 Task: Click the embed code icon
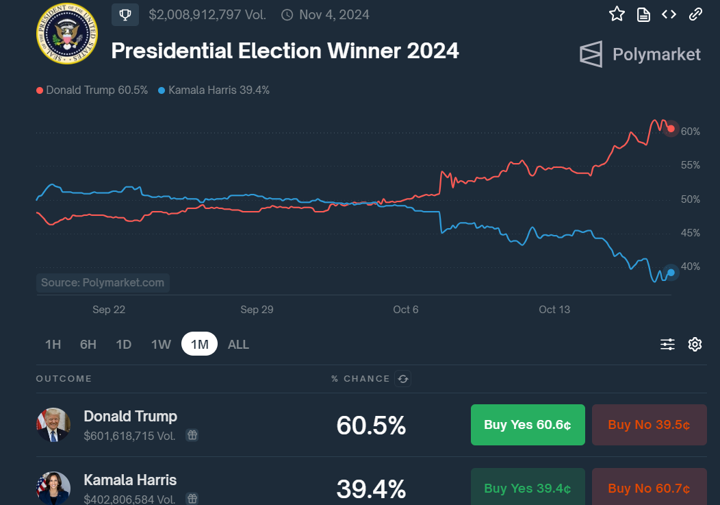(669, 14)
